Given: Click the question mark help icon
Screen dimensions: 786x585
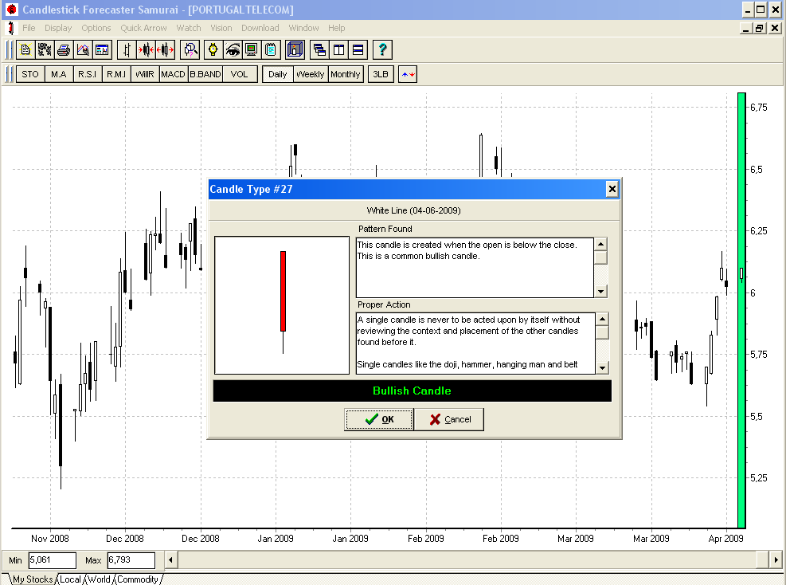Looking at the screenshot, I should pos(382,49).
